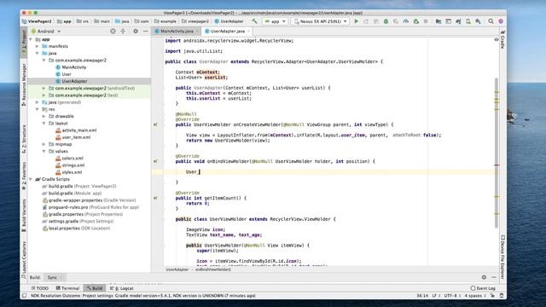Collapse the app module tree node
546x307 pixels.
click(31, 39)
